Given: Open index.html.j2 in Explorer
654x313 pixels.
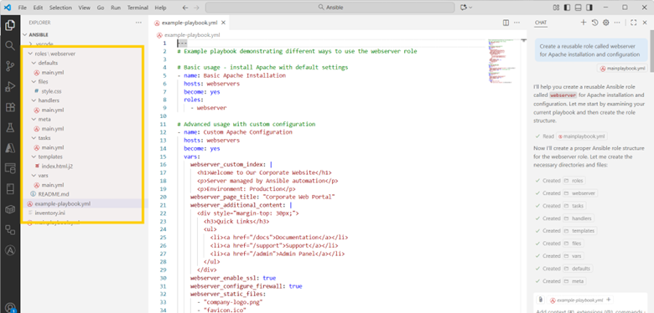Looking at the screenshot, I should point(57,166).
